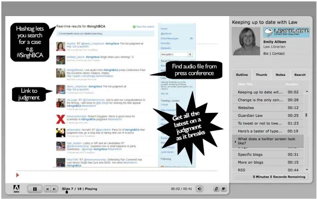Open the 'Here's a taster of type...' slide
This screenshot has height=199, width=317.
(x=268, y=131)
